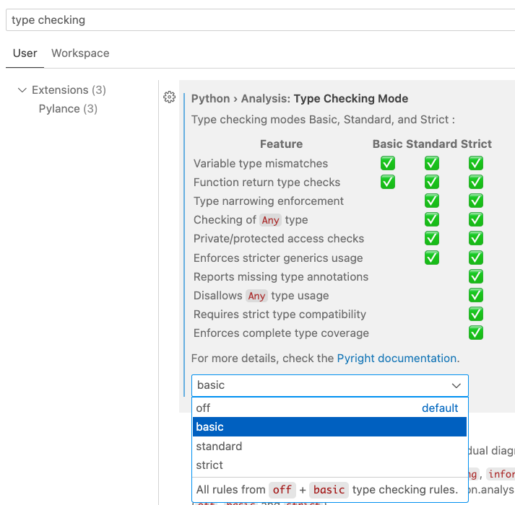Click Basic checkmark for Variable type mismatches
This screenshot has width=515, height=505.
click(x=388, y=164)
